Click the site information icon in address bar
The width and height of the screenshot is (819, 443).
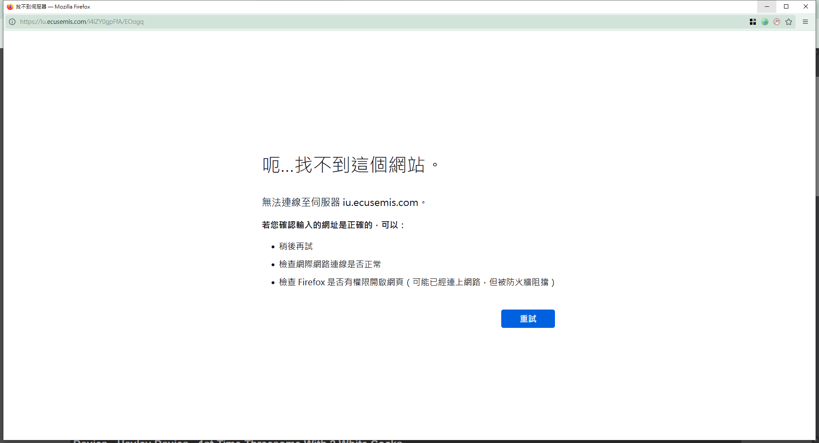pyautogui.click(x=12, y=22)
